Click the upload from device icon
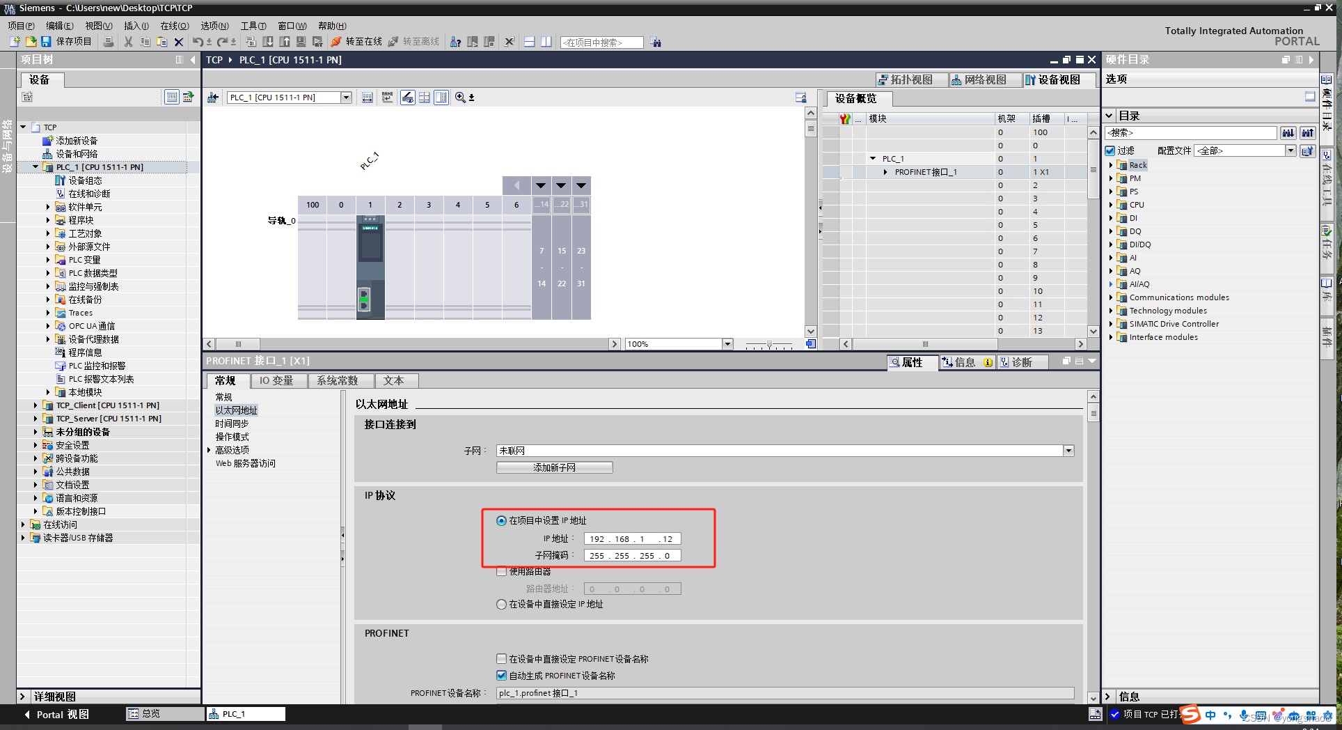The height and width of the screenshot is (730, 1342). tap(285, 42)
